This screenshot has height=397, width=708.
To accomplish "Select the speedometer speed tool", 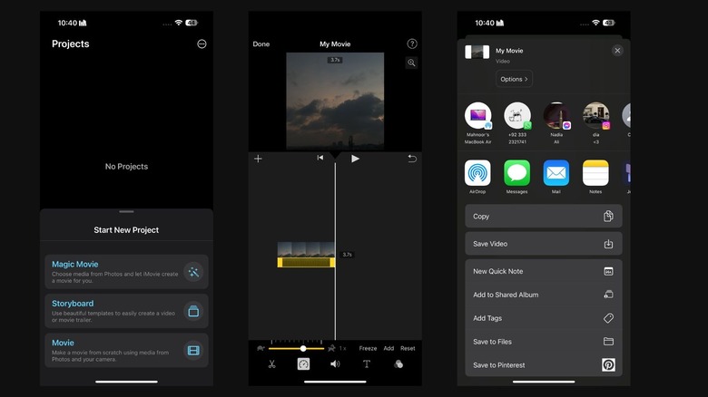I will click(303, 364).
